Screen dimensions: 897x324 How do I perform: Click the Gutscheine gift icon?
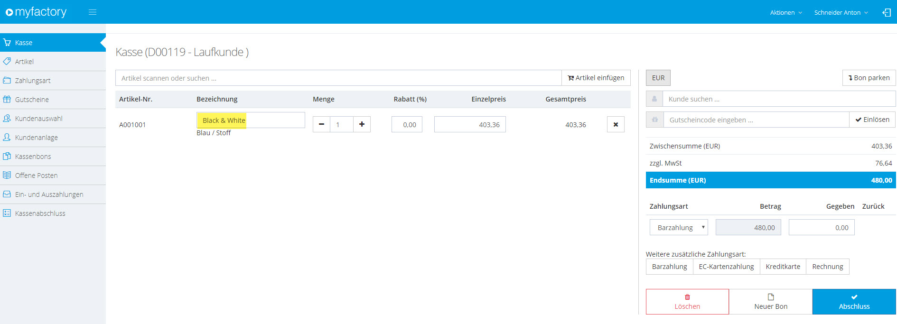coord(7,99)
